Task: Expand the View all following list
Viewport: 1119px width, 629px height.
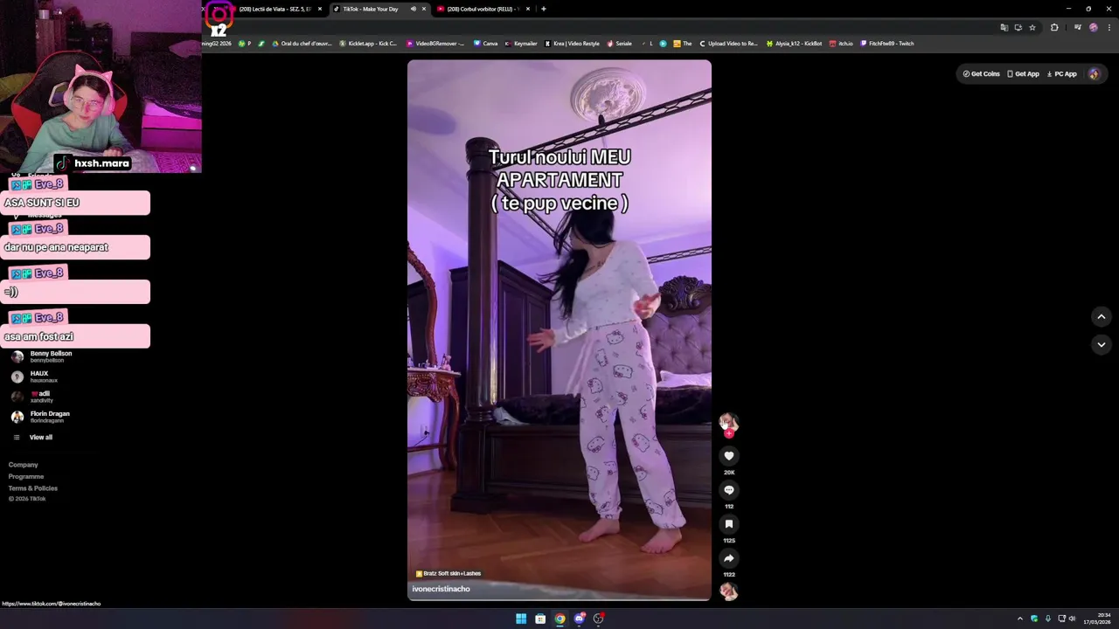Action: 33,437
